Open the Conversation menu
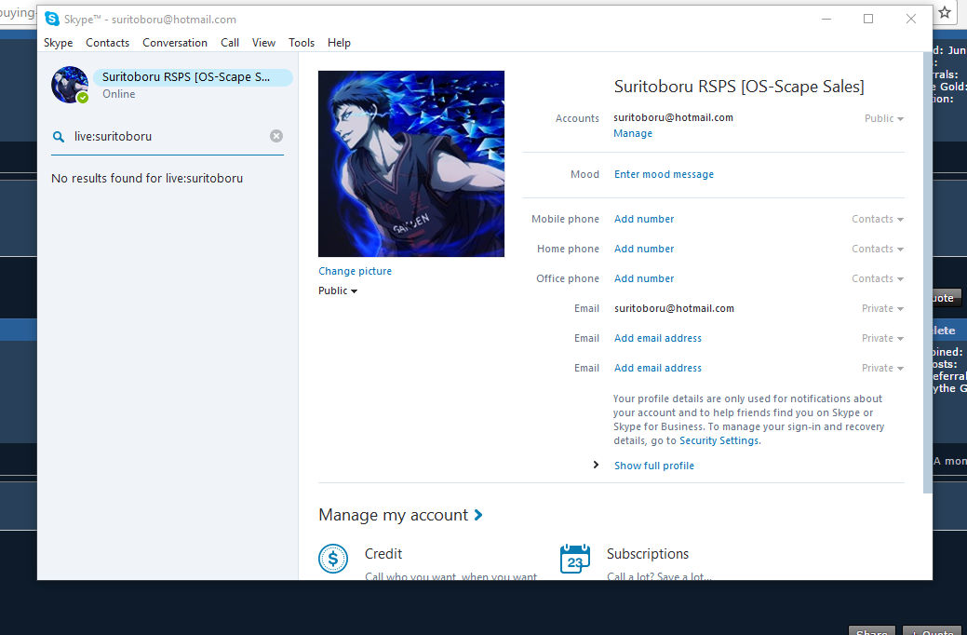Viewport: 967px width, 635px height. click(175, 43)
